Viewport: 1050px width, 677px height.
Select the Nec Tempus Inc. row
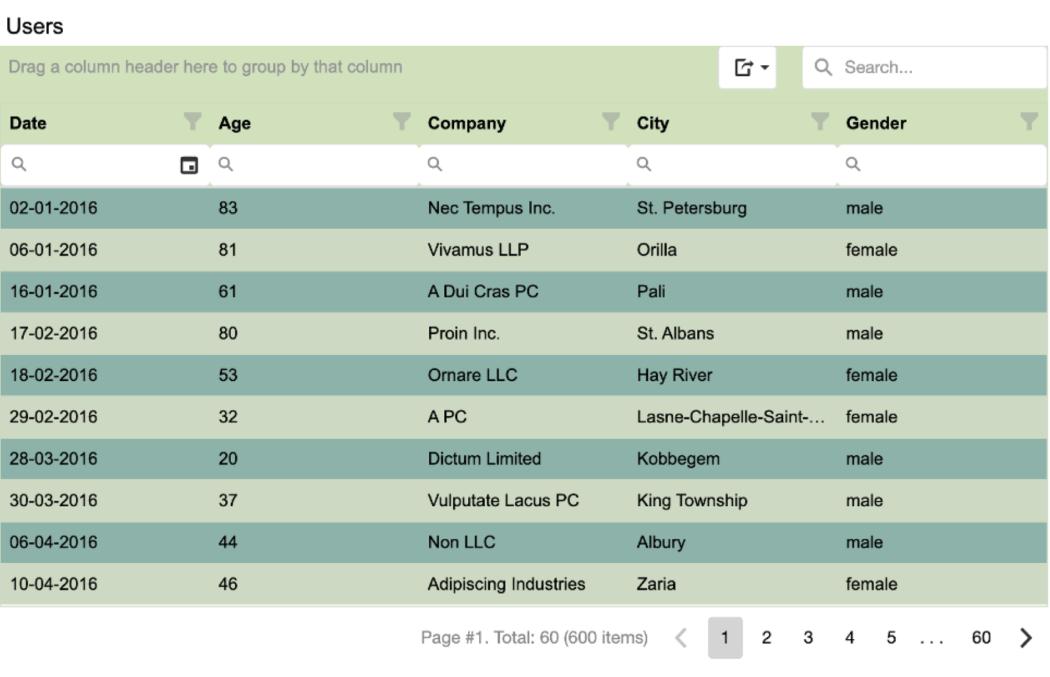tap(491, 208)
